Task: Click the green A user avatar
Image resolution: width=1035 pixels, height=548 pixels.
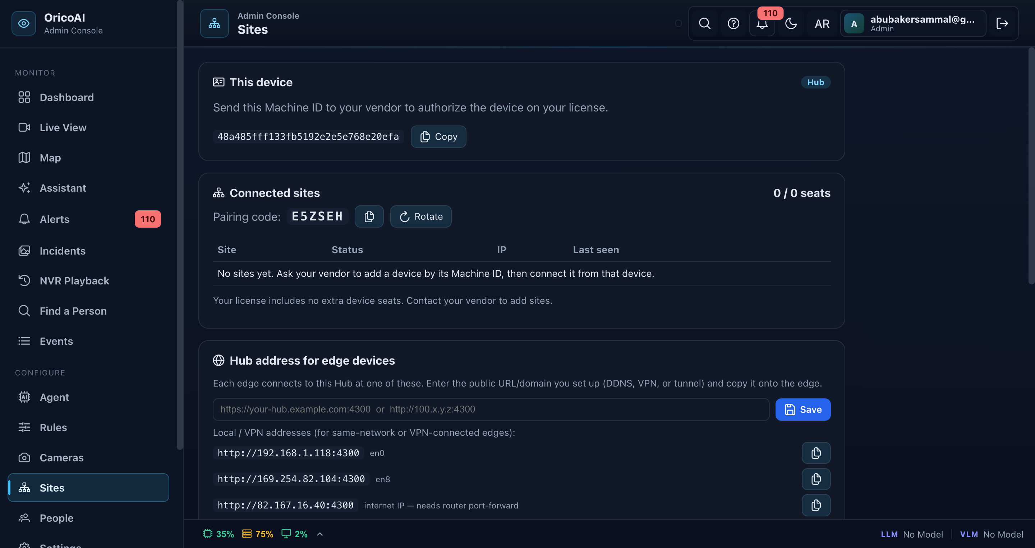Action: tap(854, 24)
